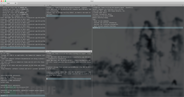Click the 'Connecting to 127.0.0.1:49300...' line
Screen dimensions: 184x97
pyautogui.click(x=104, y=16)
